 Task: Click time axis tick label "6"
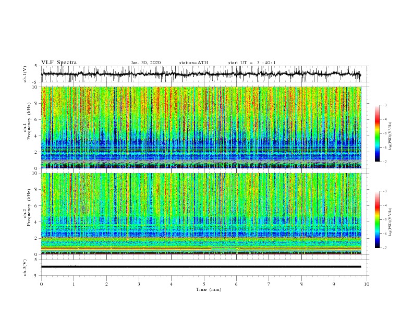tap(236, 284)
